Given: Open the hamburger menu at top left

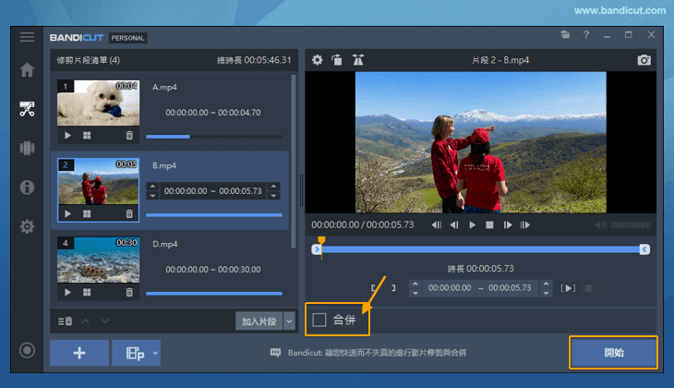Looking at the screenshot, I should 27,37.
